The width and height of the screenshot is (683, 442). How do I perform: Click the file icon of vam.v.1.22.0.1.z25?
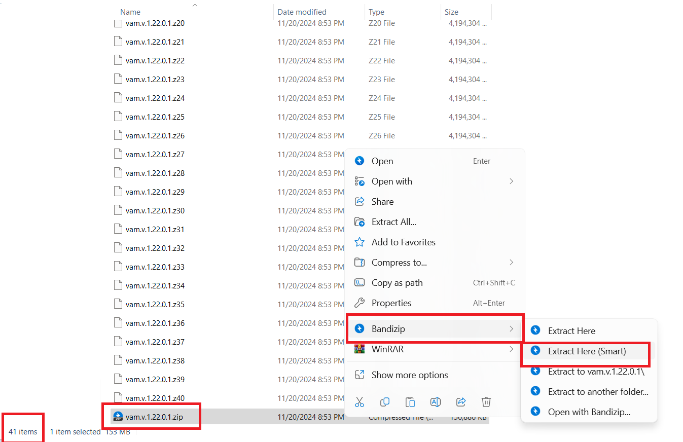pyautogui.click(x=118, y=117)
